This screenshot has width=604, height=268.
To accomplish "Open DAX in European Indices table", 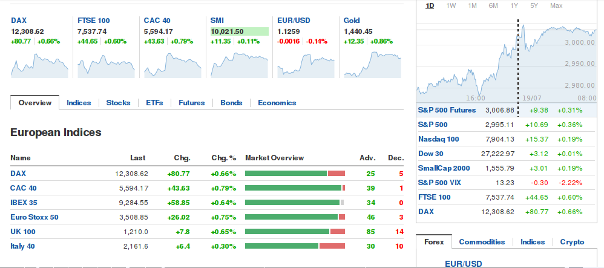I will tap(18, 174).
